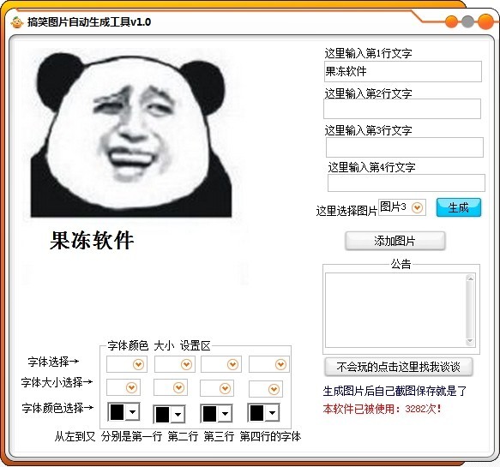Click the 不会玩的点击这里找我谈谈 button

pos(398,367)
